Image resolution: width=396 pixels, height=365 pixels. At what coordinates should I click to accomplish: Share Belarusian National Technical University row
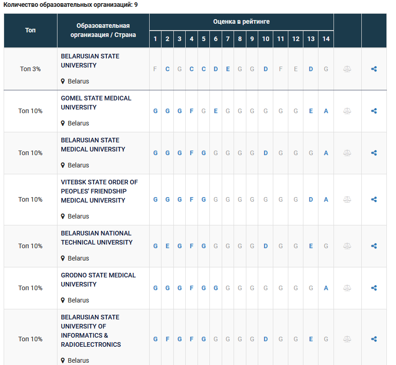point(374,246)
